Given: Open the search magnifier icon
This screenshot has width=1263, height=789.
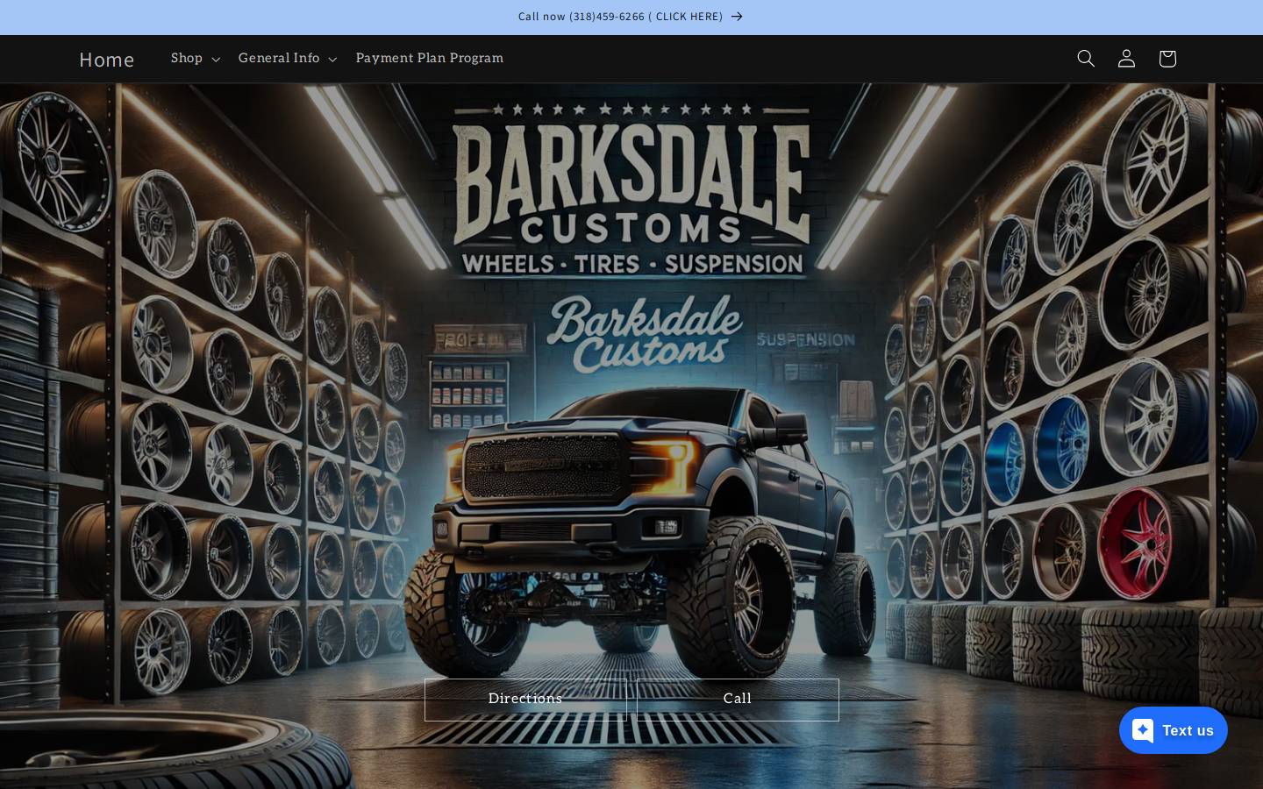Looking at the screenshot, I should (x=1086, y=59).
